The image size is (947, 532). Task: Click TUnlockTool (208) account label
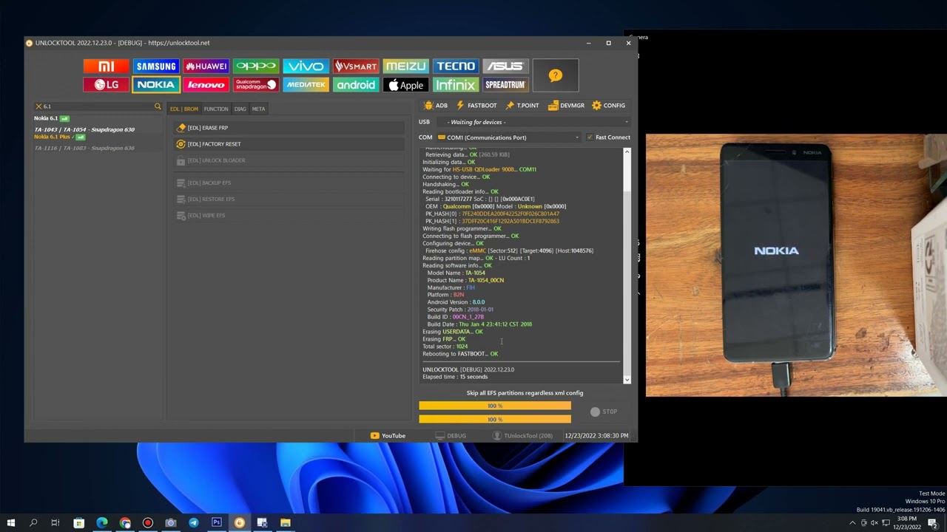[522, 436]
